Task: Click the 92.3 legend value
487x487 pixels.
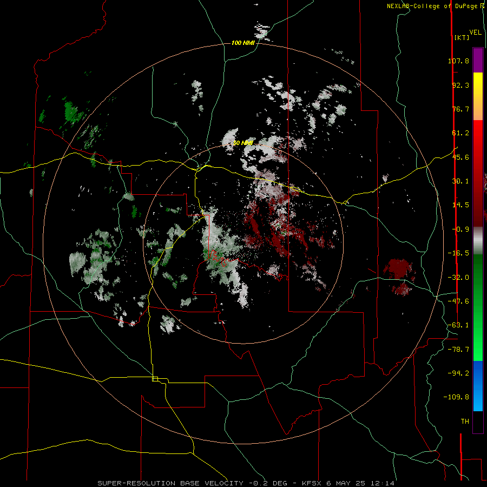Action: (x=460, y=85)
